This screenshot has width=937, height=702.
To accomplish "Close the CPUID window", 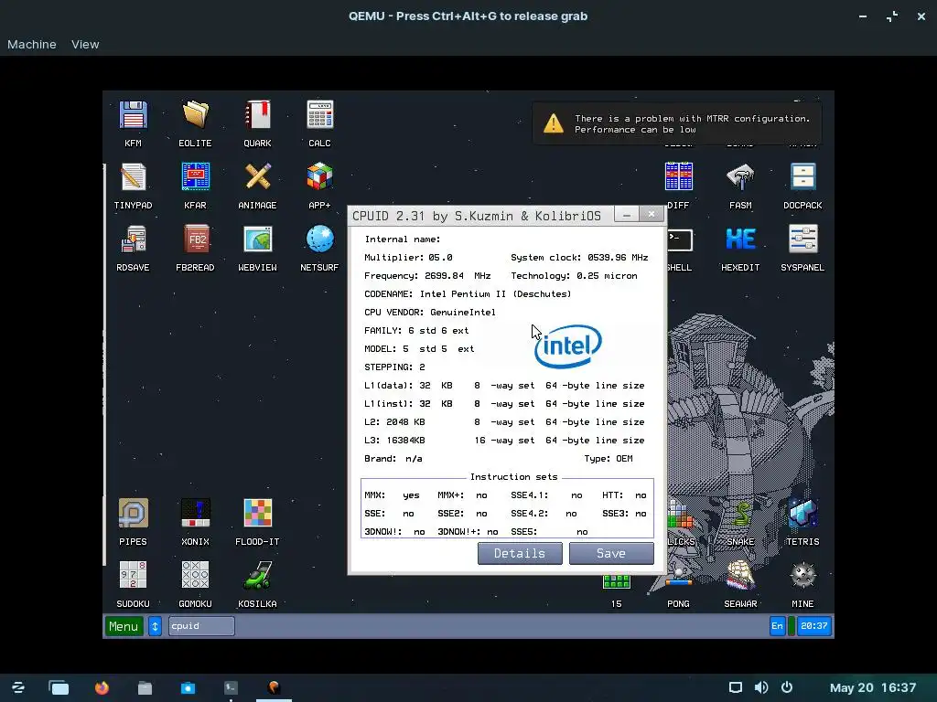I will [x=652, y=214].
